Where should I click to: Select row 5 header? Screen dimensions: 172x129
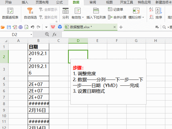click(4, 84)
